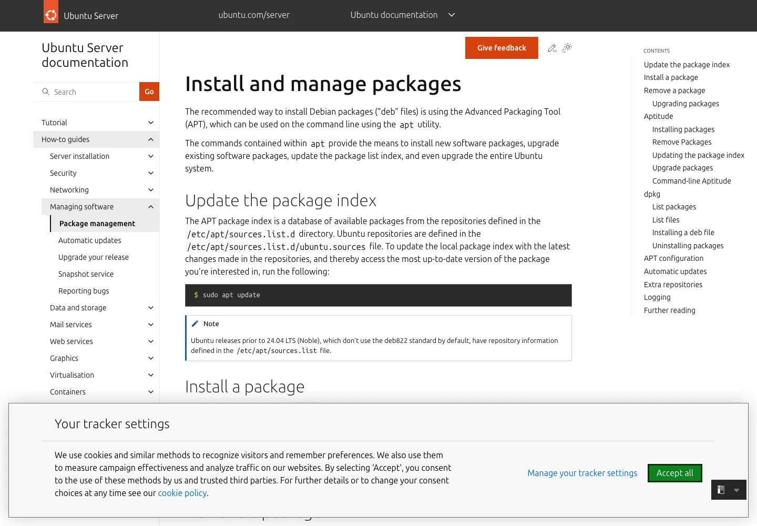Open the cookie policy link

point(182,493)
